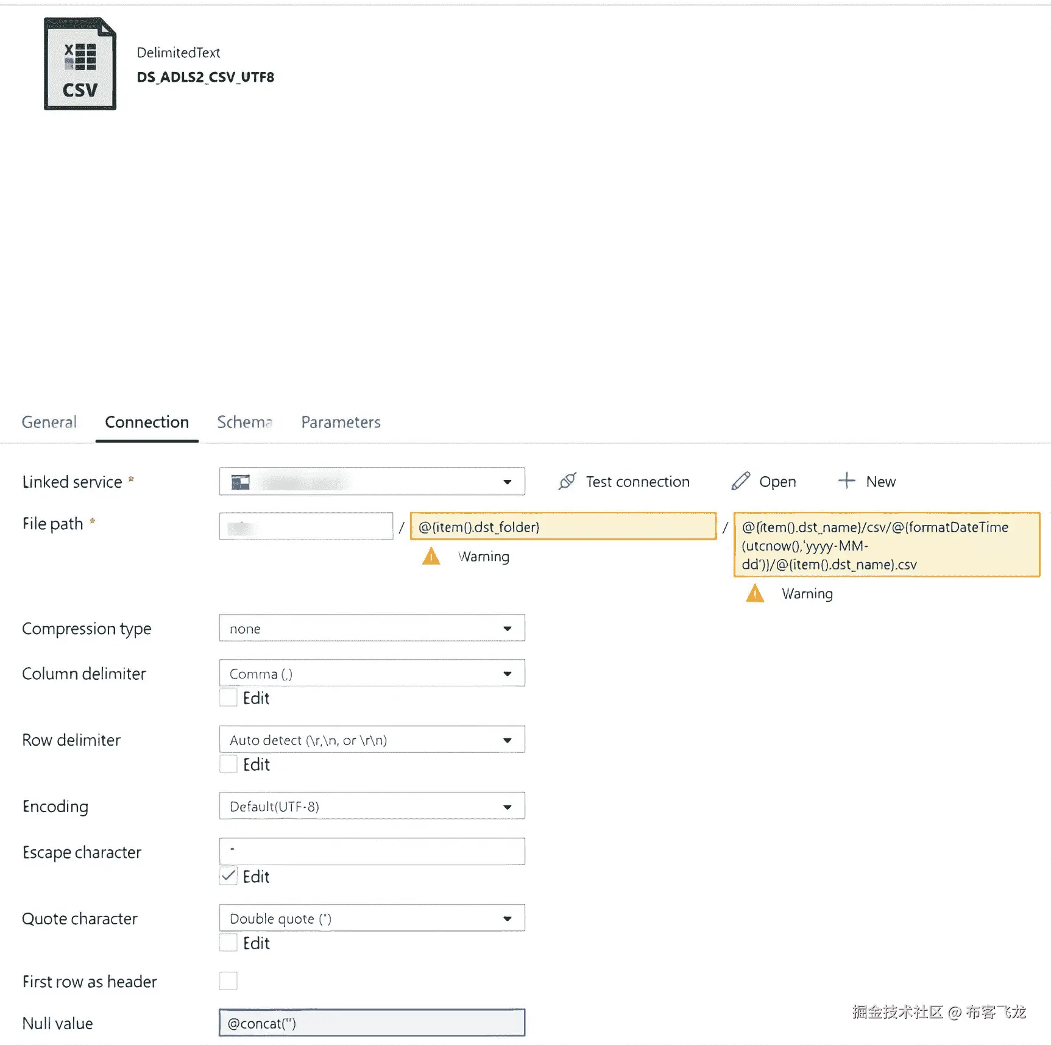Switch to the General tab

pos(49,422)
